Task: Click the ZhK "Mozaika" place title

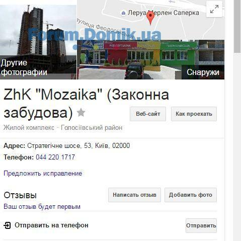Action: click(x=86, y=104)
